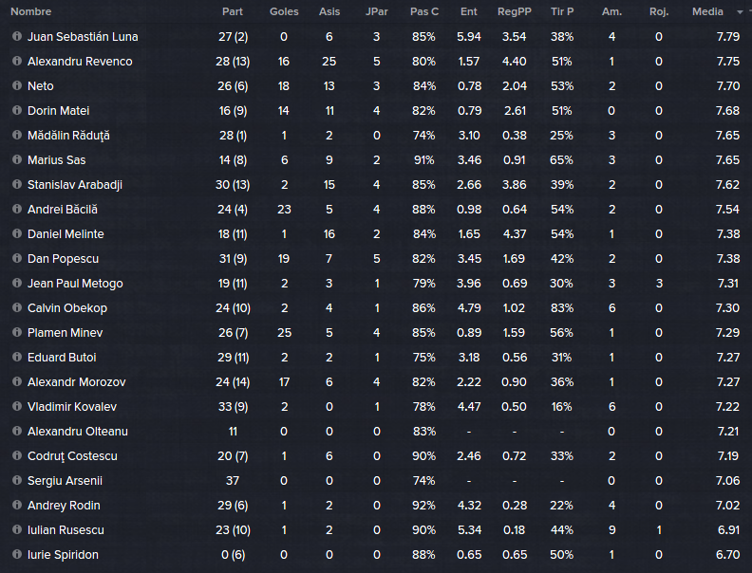The height and width of the screenshot is (573, 752).
Task: Sort players by Goles column header
Action: click(283, 12)
